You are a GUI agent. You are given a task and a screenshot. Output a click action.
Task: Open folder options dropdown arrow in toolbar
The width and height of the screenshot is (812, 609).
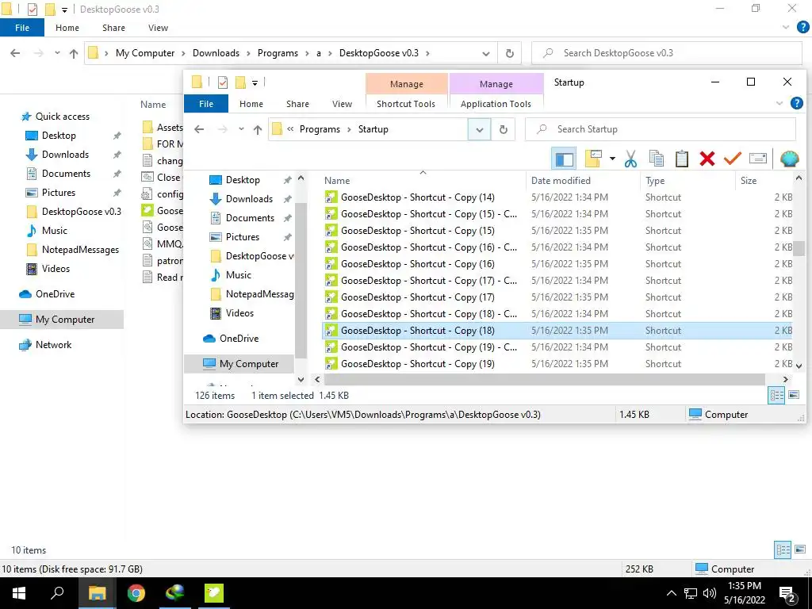612,159
